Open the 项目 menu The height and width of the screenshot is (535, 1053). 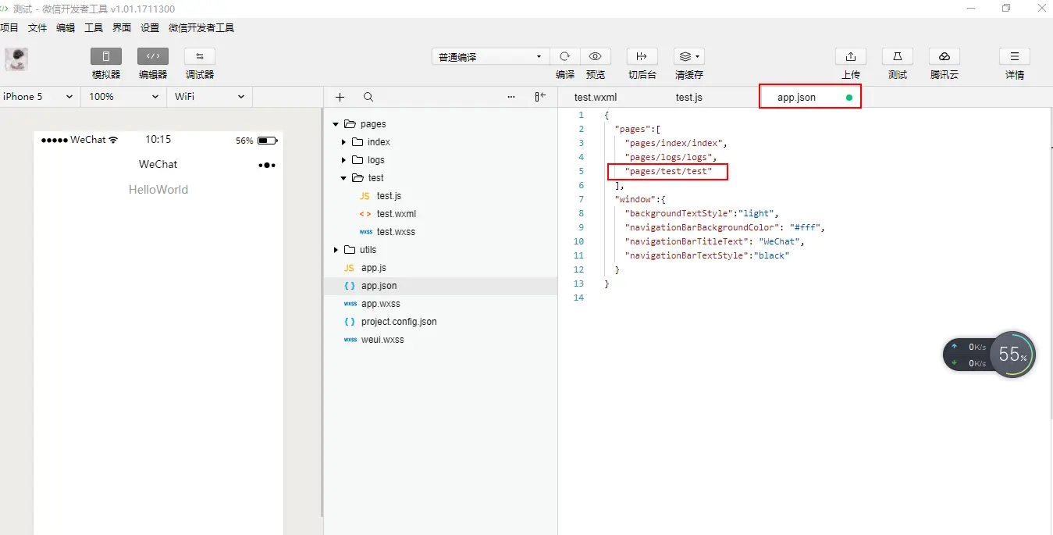click(x=9, y=28)
